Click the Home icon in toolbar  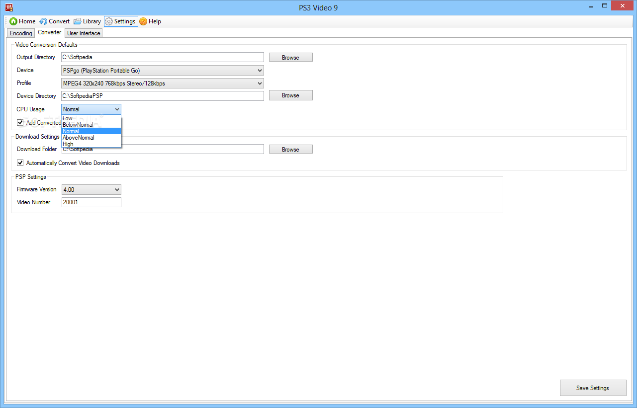[x=13, y=21]
